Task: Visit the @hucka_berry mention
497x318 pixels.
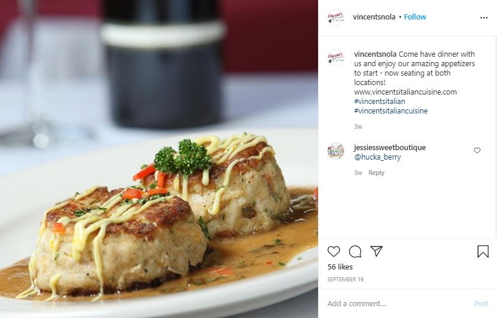Action: click(377, 157)
